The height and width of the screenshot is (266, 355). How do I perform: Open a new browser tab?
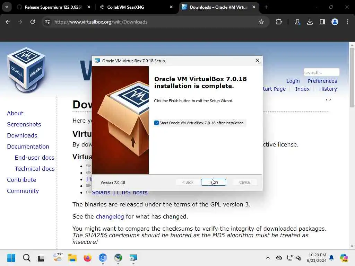[x=266, y=7]
